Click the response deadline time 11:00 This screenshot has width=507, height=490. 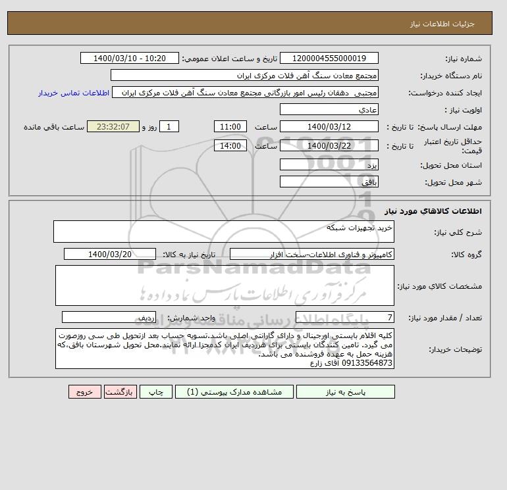[x=230, y=127]
